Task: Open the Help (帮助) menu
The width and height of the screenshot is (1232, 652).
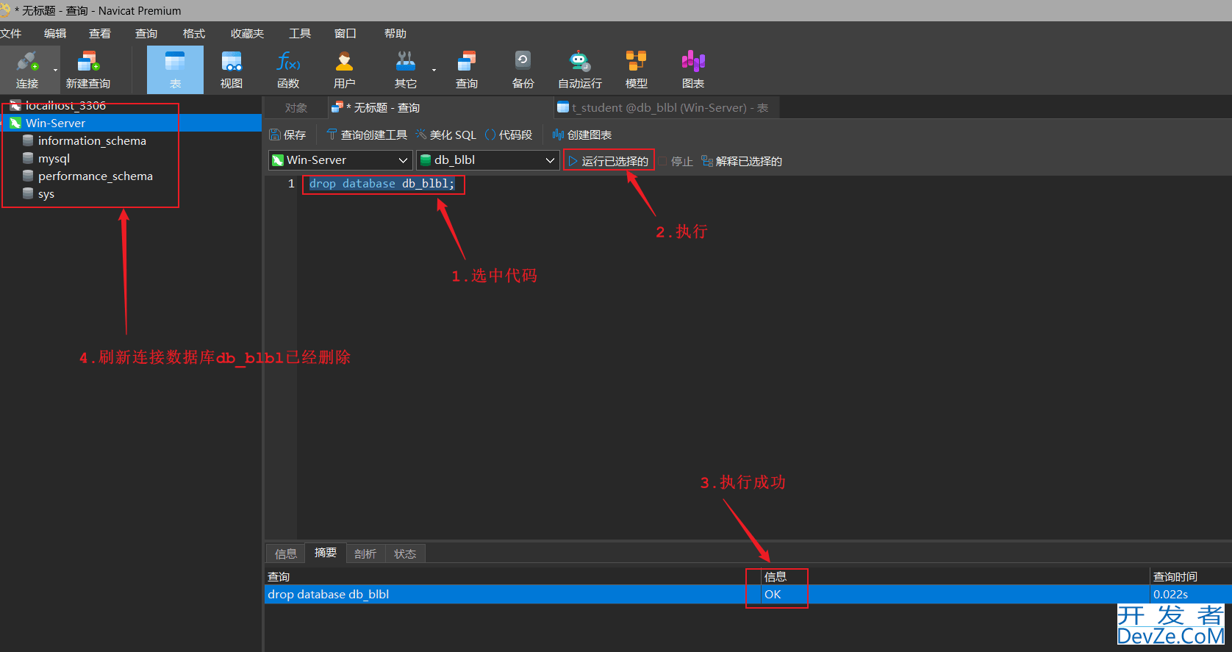Action: (395, 33)
